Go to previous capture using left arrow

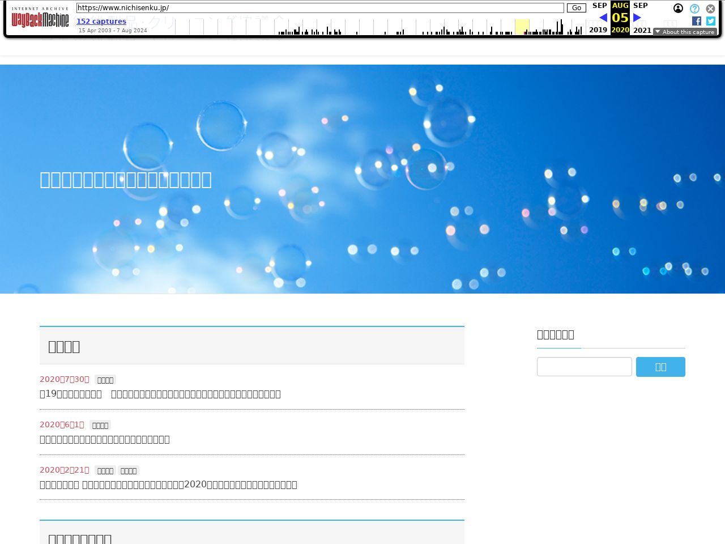pos(603,18)
